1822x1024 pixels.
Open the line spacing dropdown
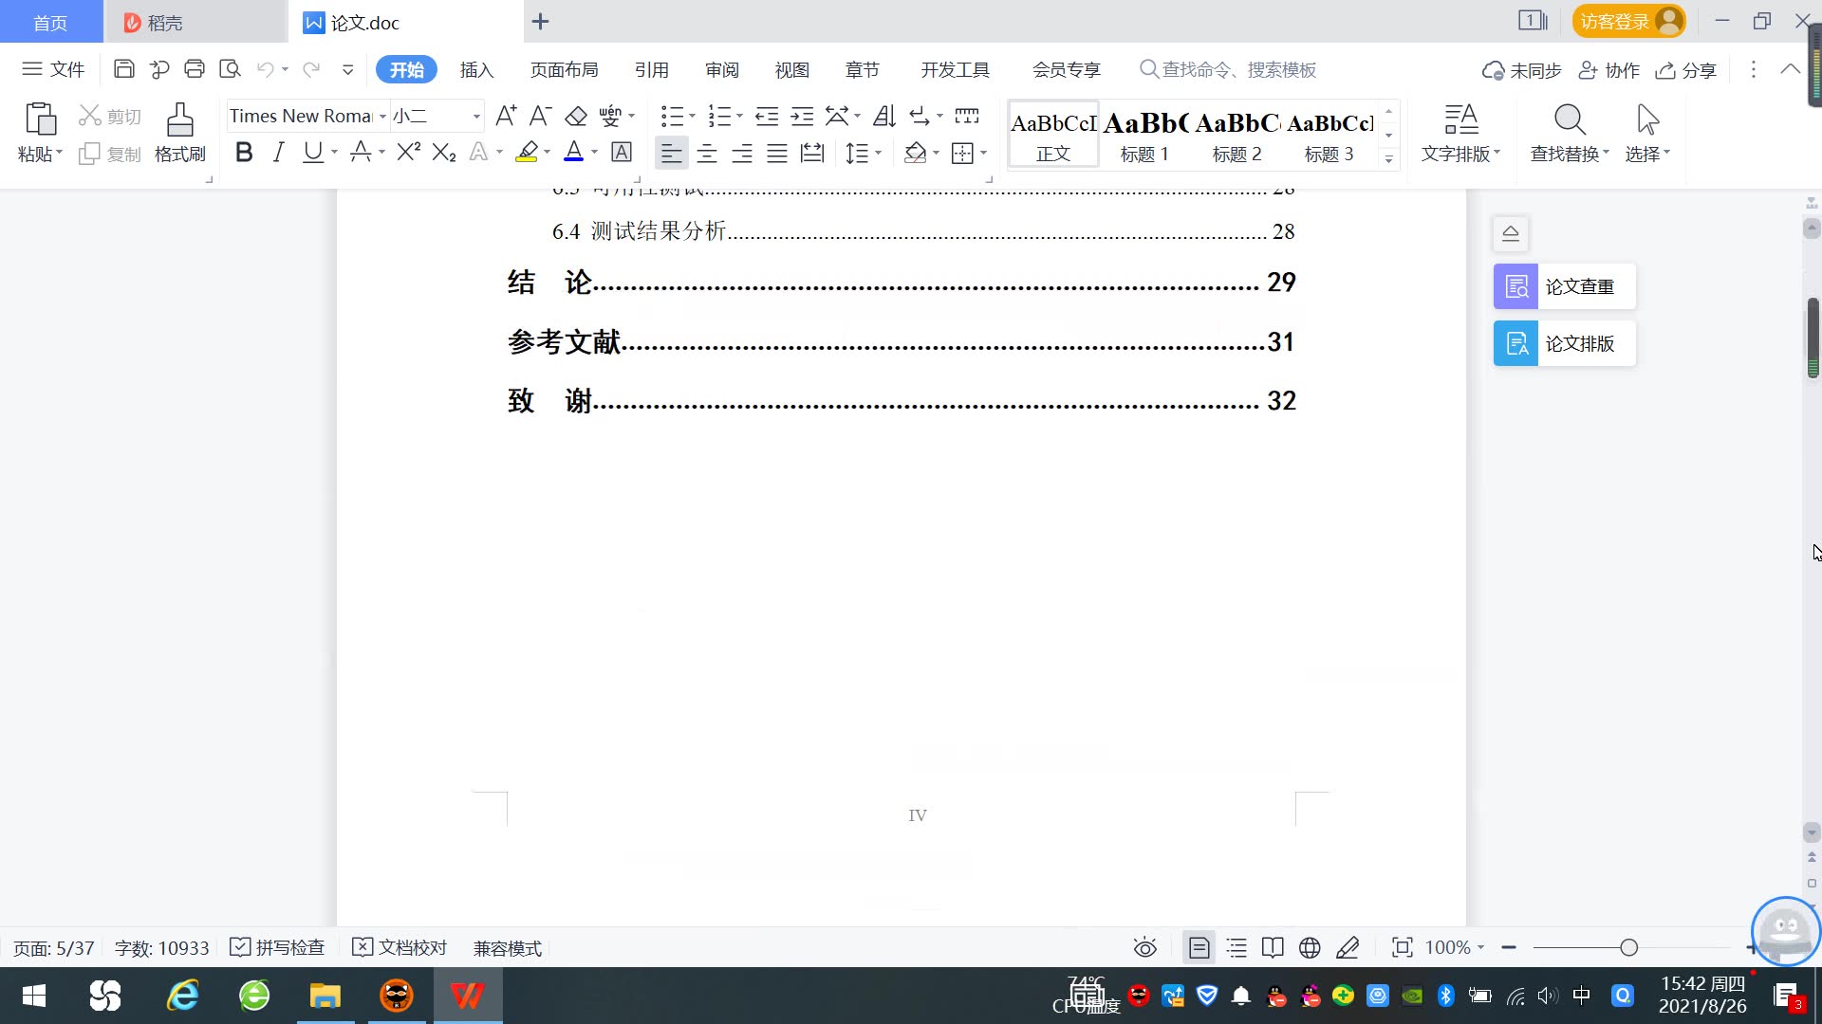click(859, 152)
